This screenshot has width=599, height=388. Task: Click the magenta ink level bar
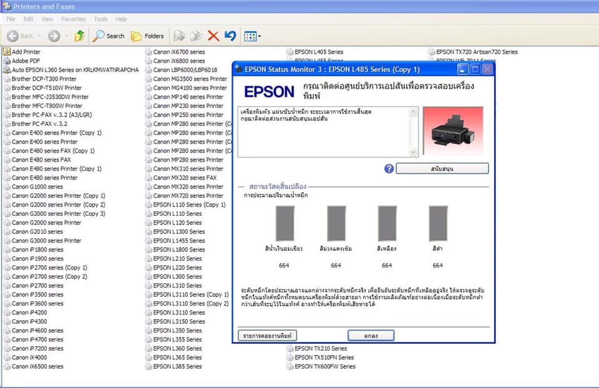click(x=336, y=223)
